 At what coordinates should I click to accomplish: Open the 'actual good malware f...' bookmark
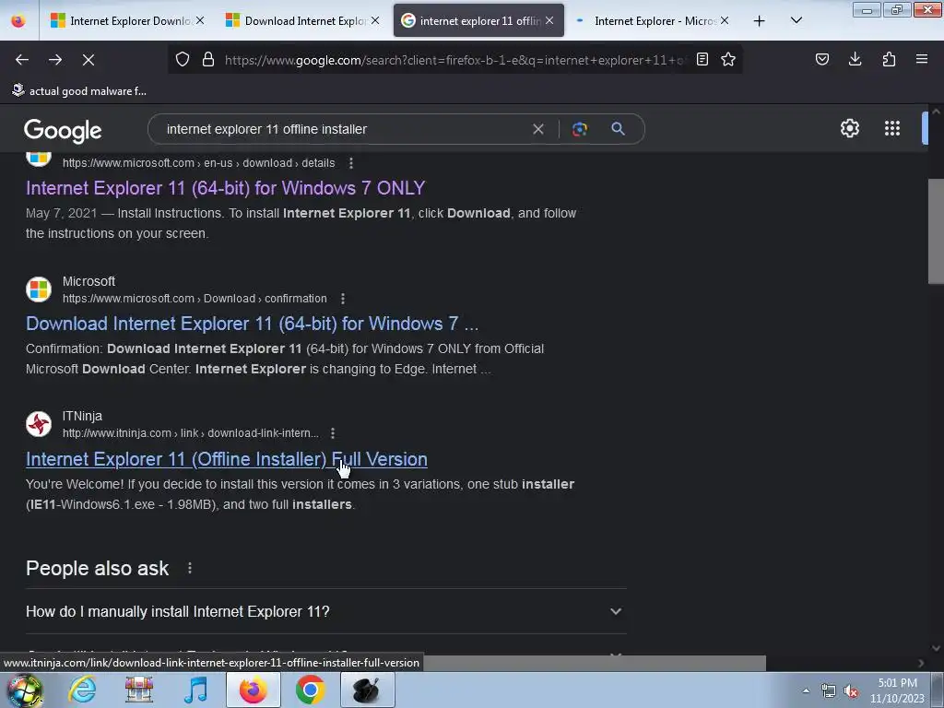click(x=79, y=90)
